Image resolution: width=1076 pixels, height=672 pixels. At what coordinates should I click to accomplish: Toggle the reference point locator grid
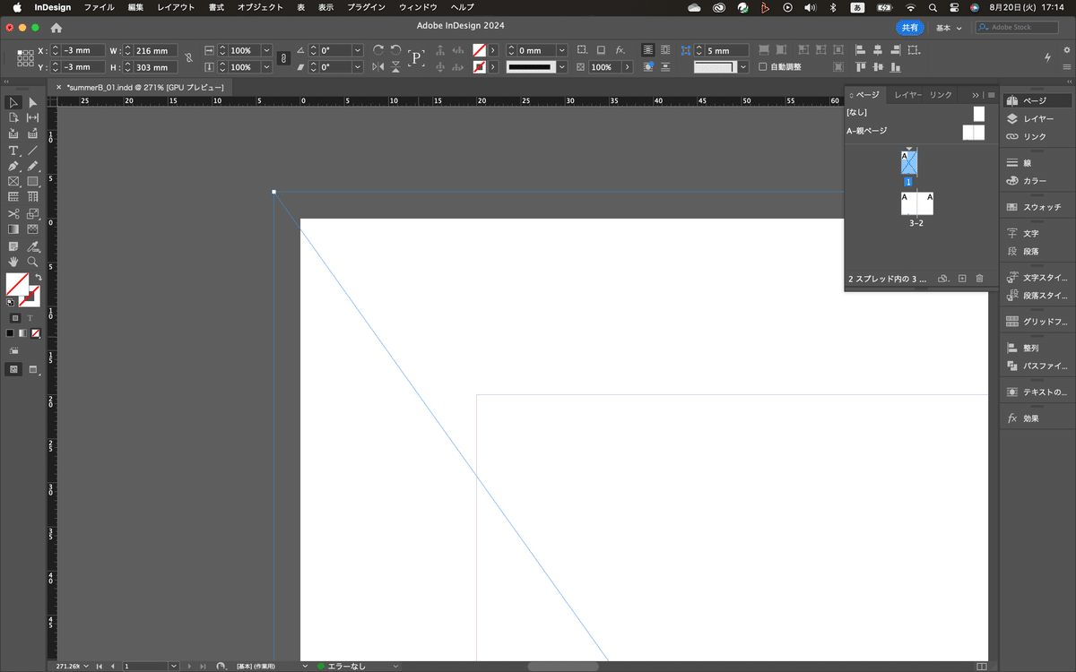[x=25, y=58]
